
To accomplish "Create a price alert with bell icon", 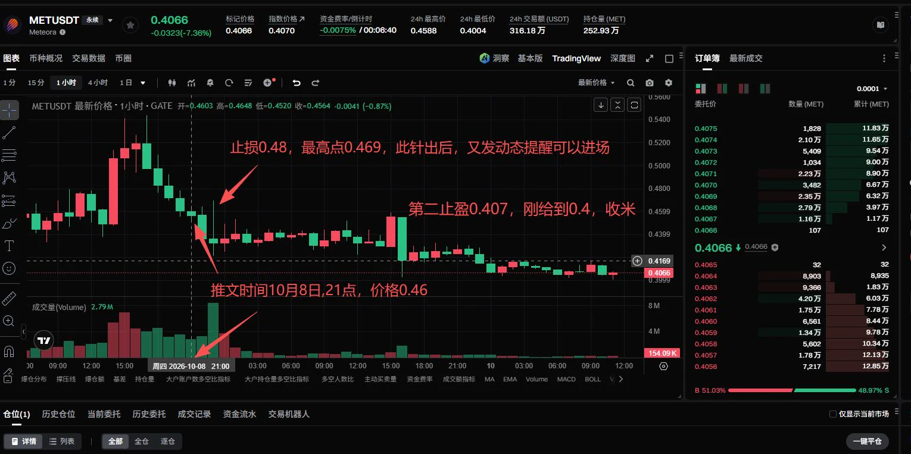I will [x=210, y=83].
